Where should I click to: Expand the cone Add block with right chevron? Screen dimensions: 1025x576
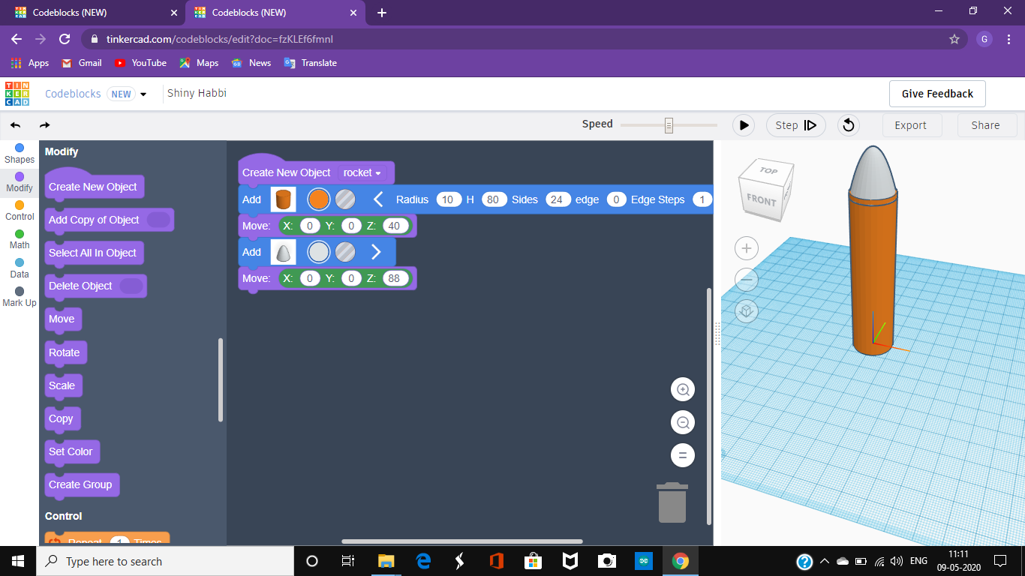(376, 252)
